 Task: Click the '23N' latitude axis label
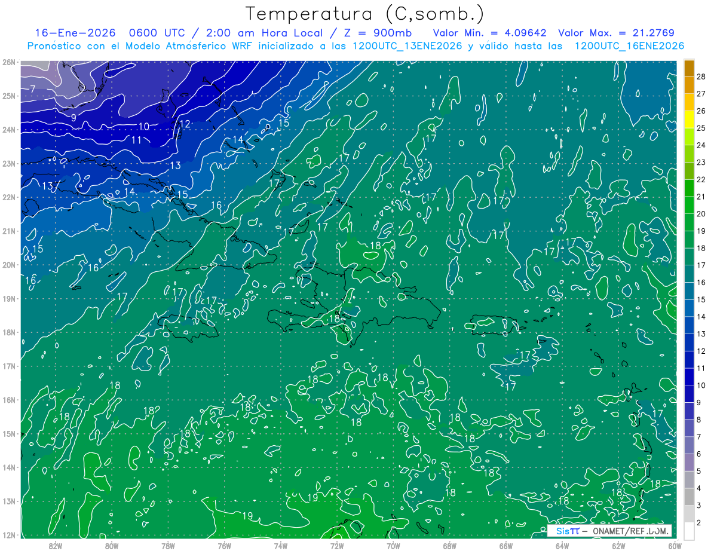point(9,163)
